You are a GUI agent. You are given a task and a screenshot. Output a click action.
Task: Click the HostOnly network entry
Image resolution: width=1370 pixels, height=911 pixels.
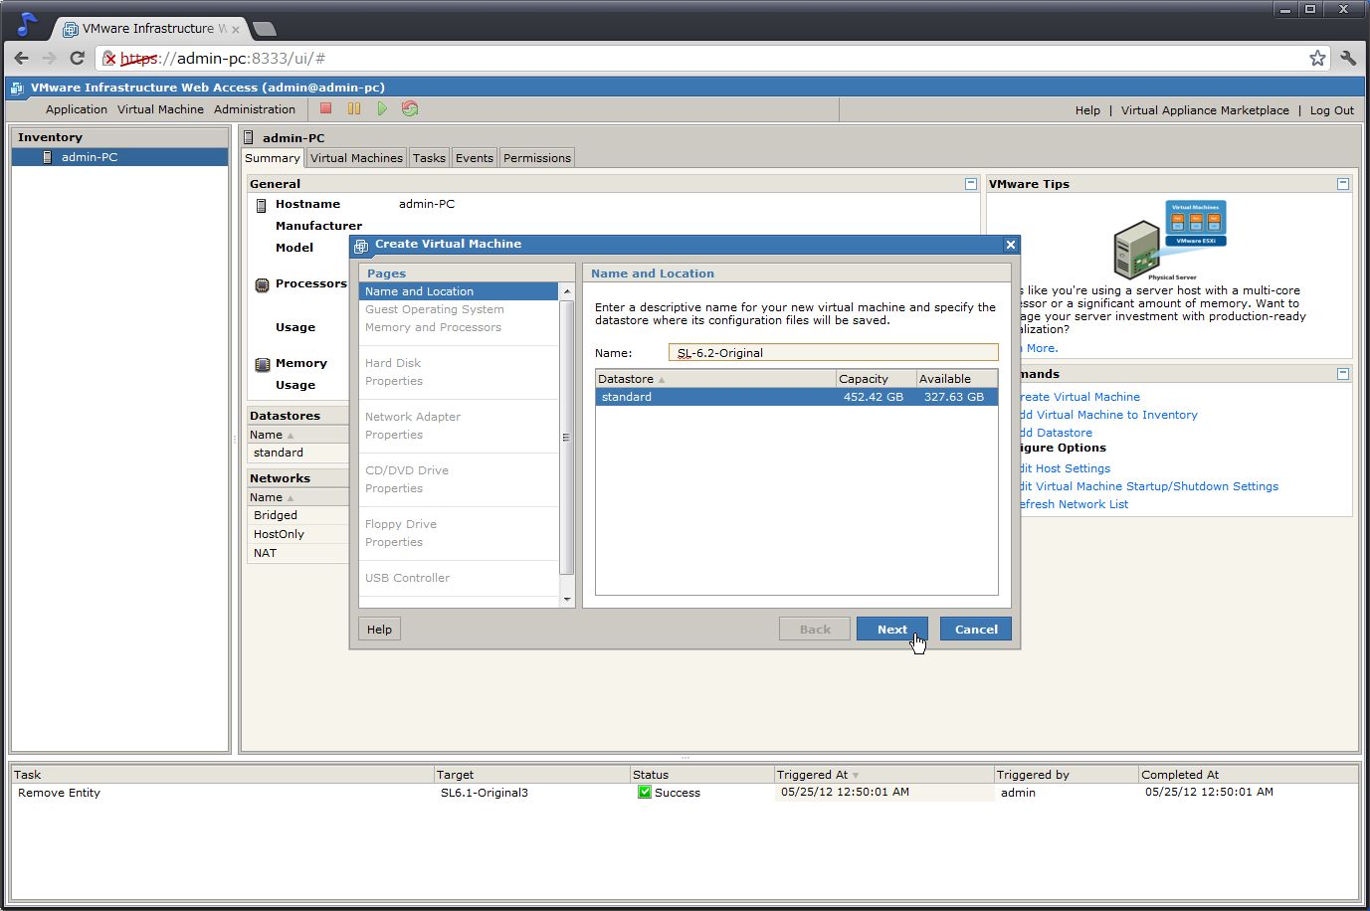tap(279, 534)
